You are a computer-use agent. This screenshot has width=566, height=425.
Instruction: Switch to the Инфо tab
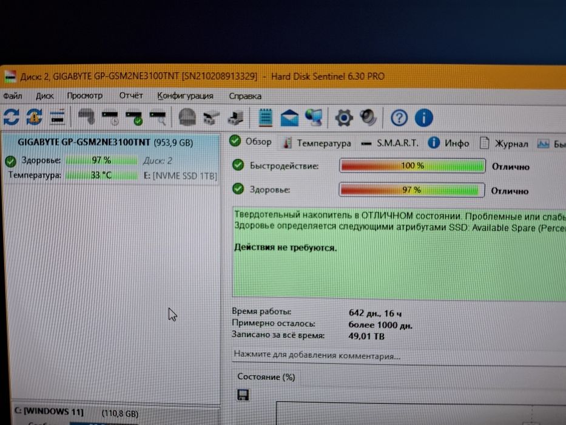pyautogui.click(x=448, y=143)
